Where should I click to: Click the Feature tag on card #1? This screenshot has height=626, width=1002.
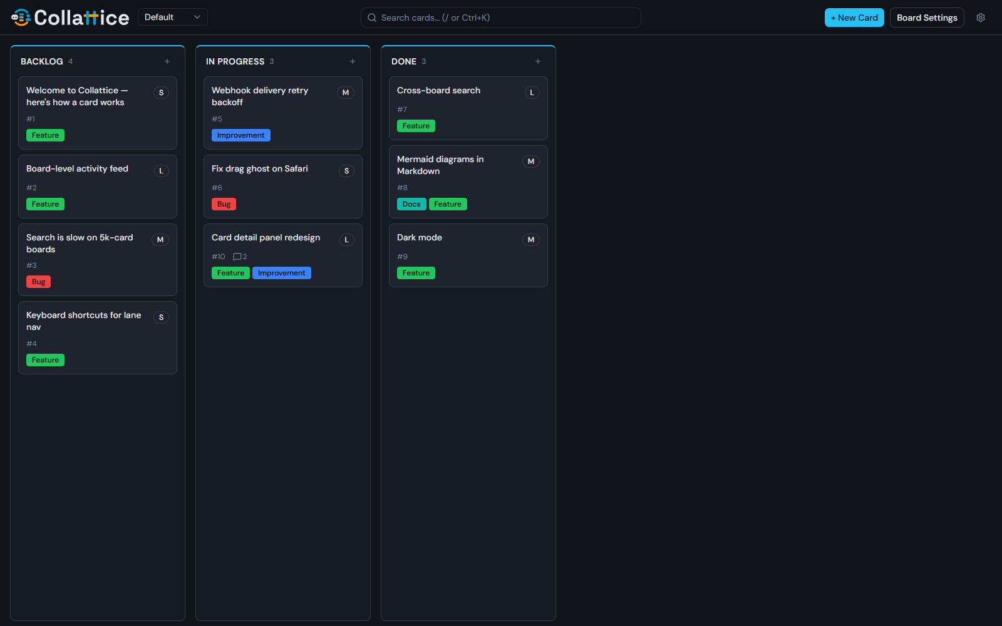click(45, 135)
